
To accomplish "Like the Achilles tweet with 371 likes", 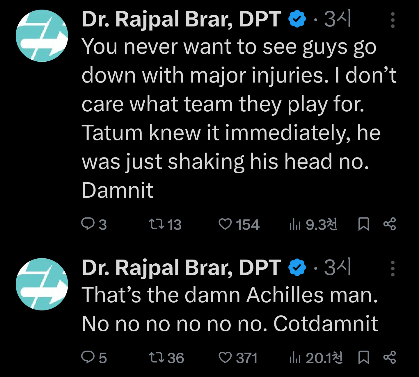I will (225, 358).
